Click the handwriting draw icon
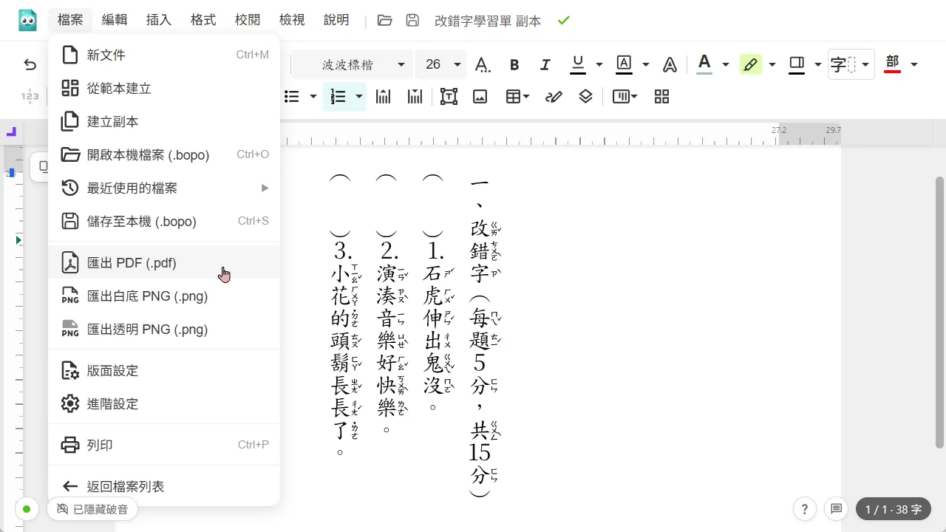Viewport: 946px width, 532px height. (554, 96)
